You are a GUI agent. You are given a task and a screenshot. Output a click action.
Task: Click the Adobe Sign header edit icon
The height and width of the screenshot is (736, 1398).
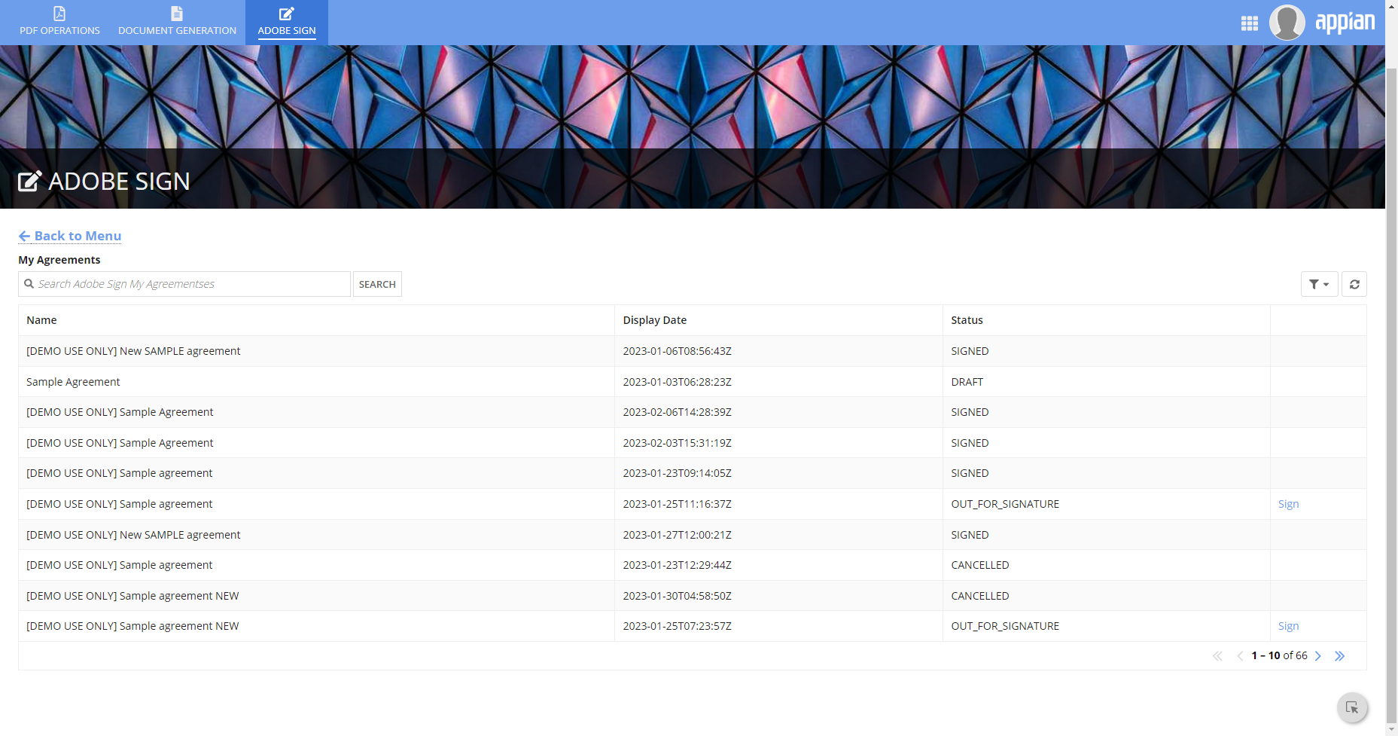tap(29, 182)
